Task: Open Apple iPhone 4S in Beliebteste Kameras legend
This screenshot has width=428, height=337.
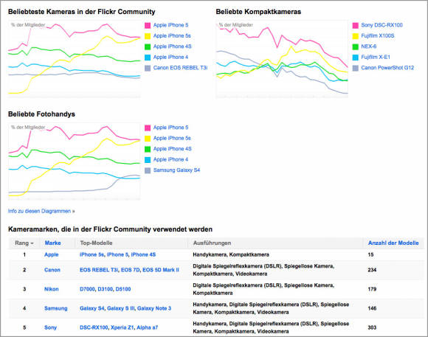Action: pyautogui.click(x=172, y=46)
